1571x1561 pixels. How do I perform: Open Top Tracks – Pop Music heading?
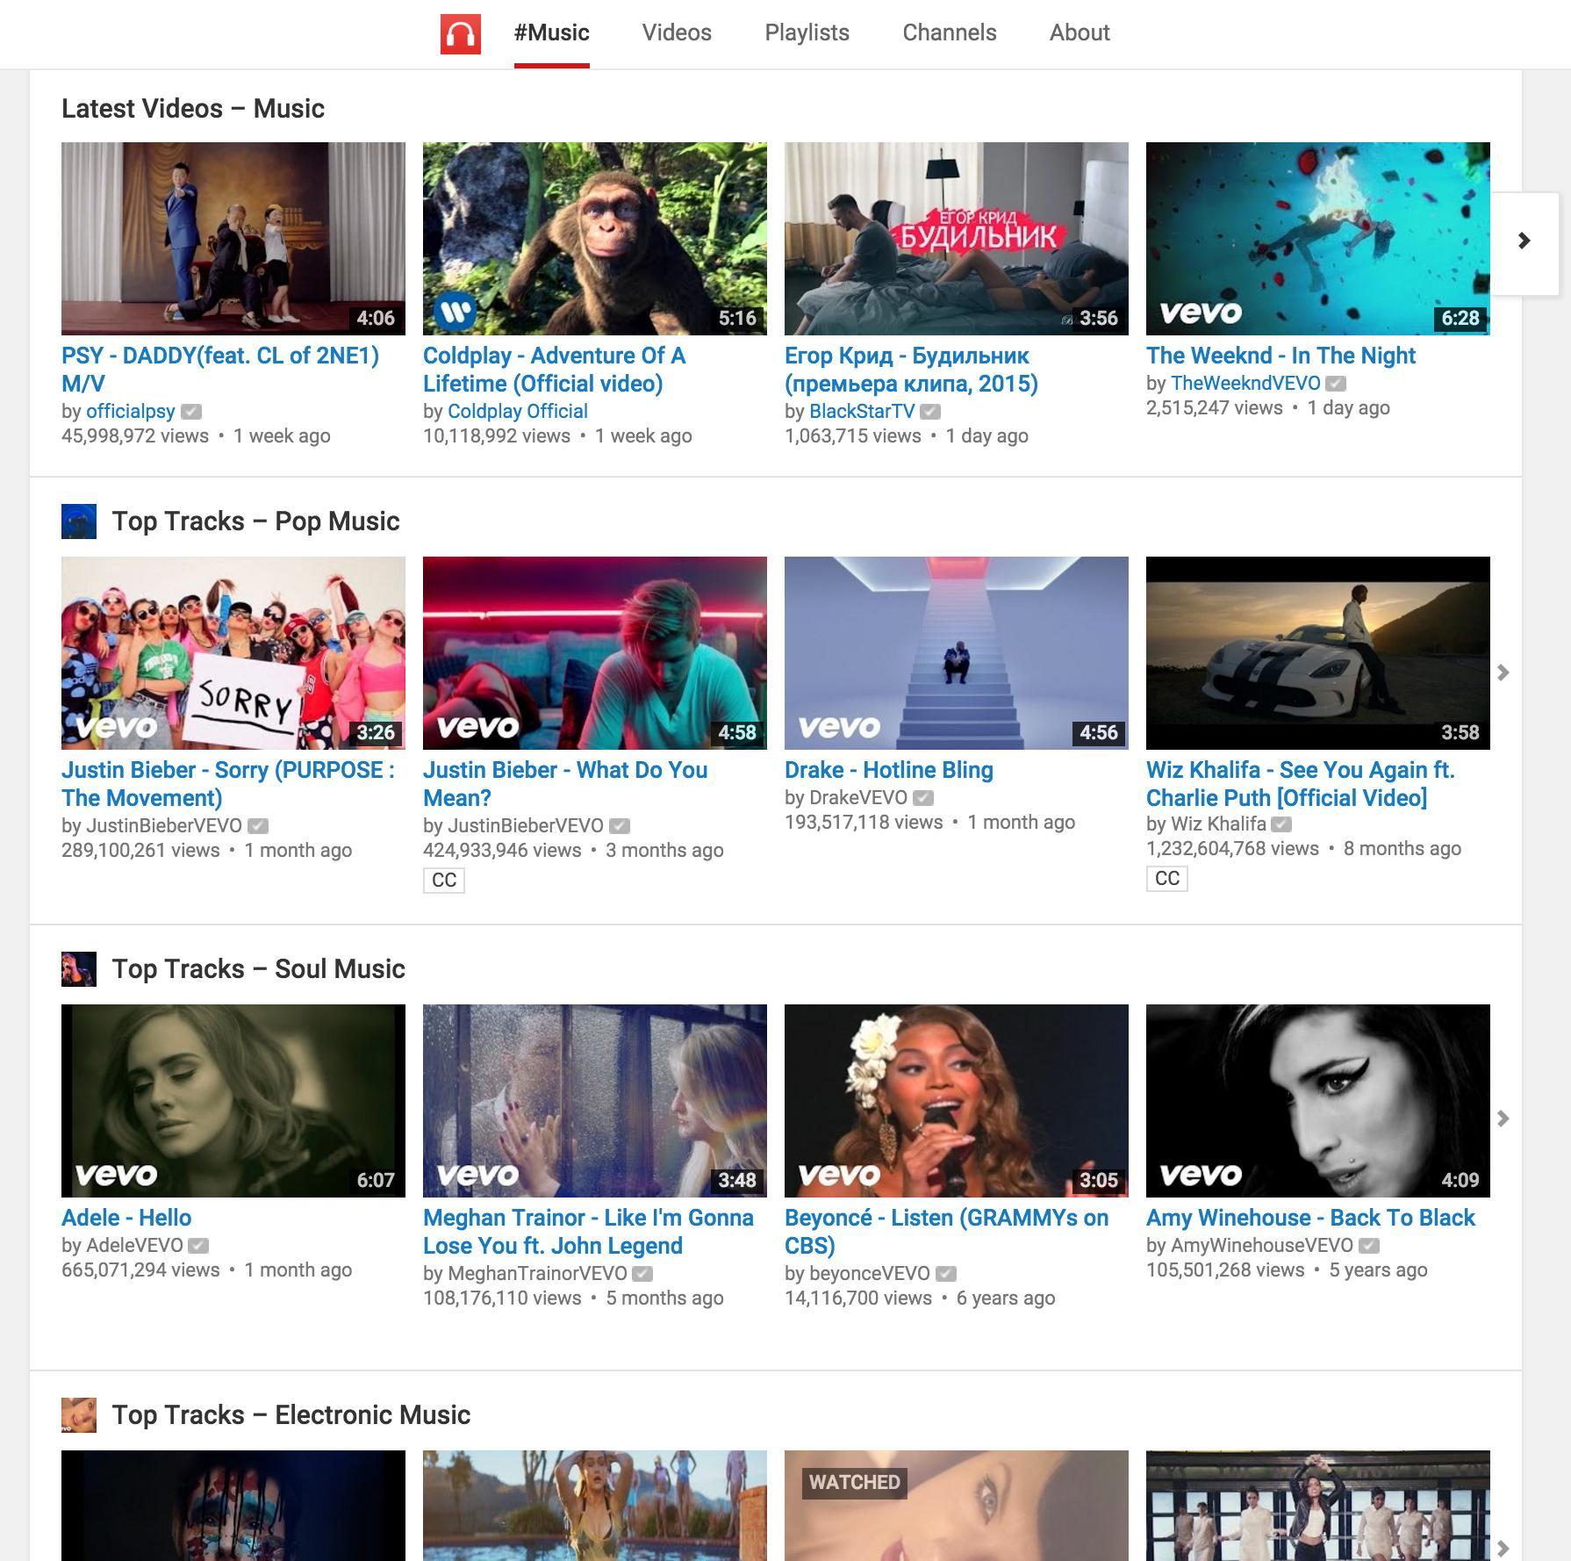[x=255, y=522]
